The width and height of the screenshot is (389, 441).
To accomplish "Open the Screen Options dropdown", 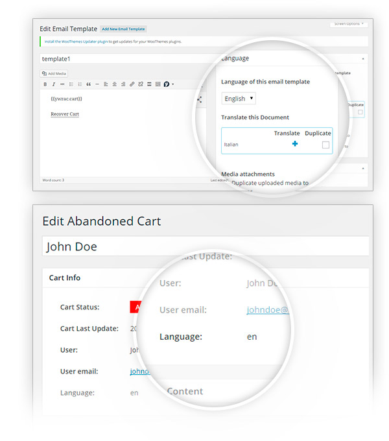I will point(349,24).
